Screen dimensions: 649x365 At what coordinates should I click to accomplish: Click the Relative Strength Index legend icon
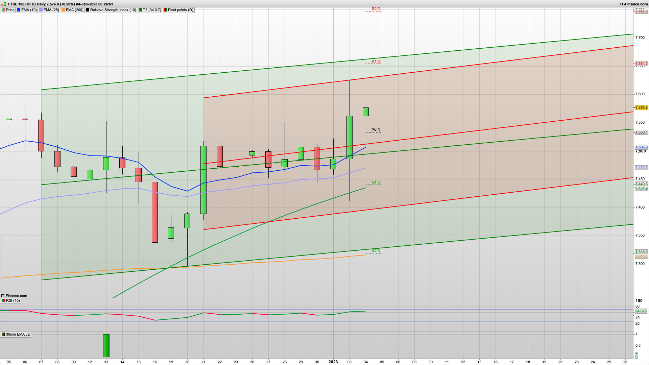point(87,10)
